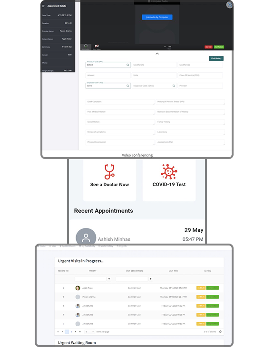
Task: Reopen Visit for Apple Tester
Action: 213,288
